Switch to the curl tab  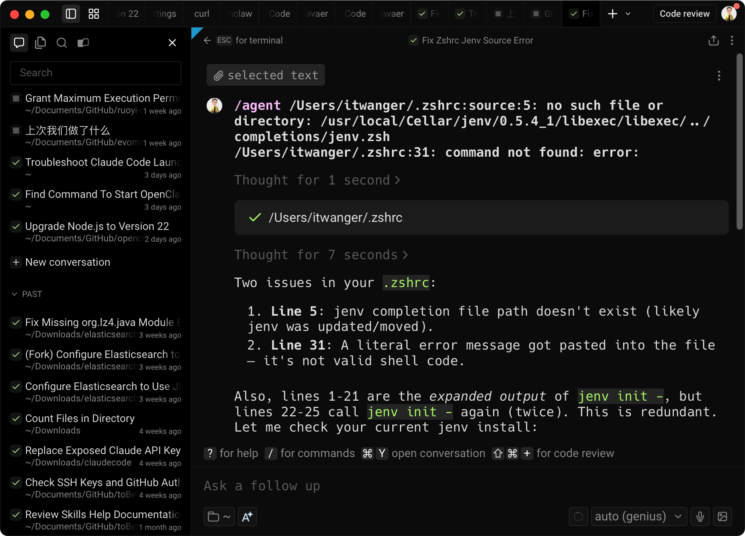point(202,14)
